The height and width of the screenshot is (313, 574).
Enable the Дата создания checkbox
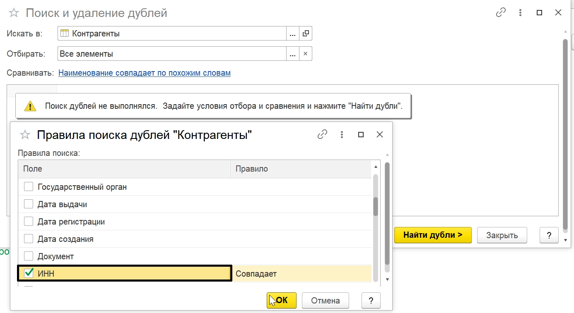[x=29, y=239]
